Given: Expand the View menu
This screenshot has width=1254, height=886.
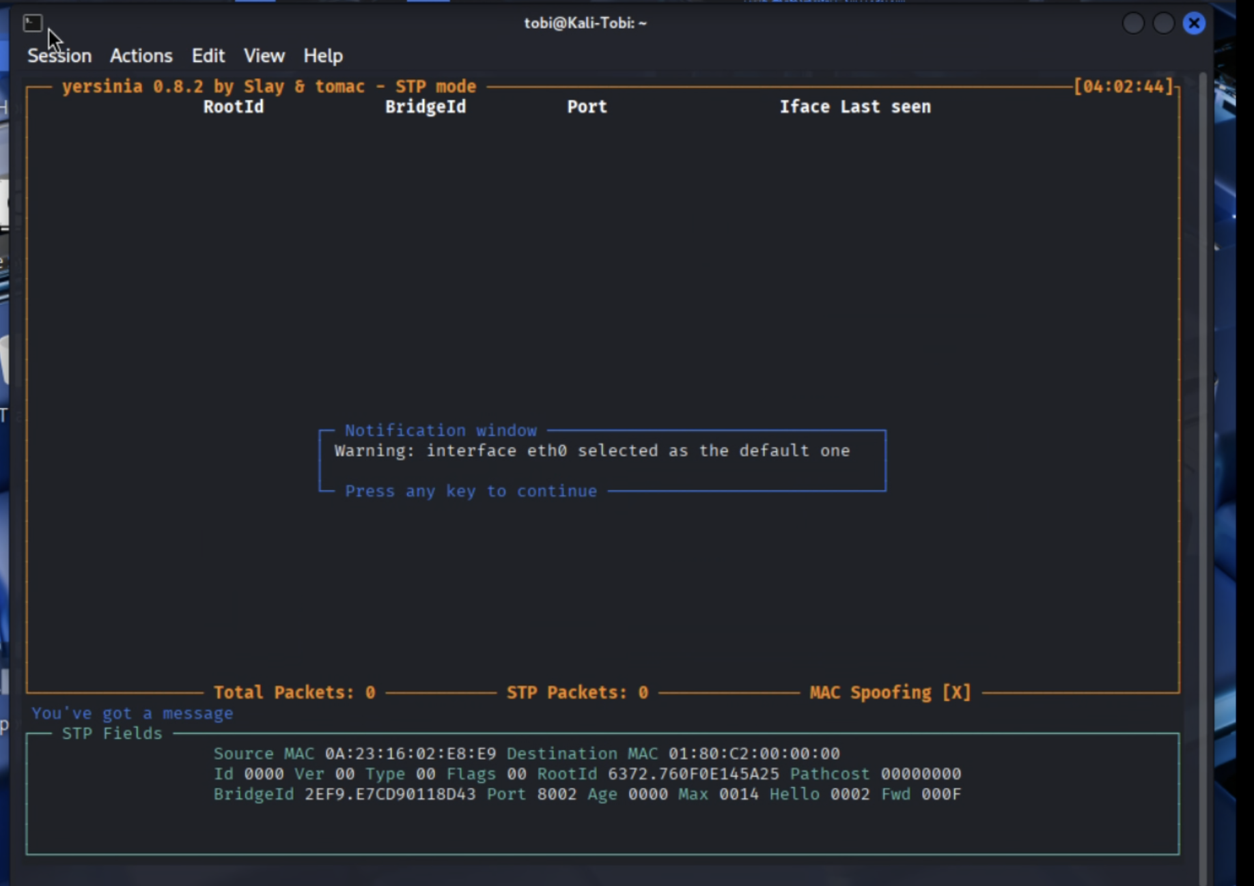Looking at the screenshot, I should click(x=264, y=56).
